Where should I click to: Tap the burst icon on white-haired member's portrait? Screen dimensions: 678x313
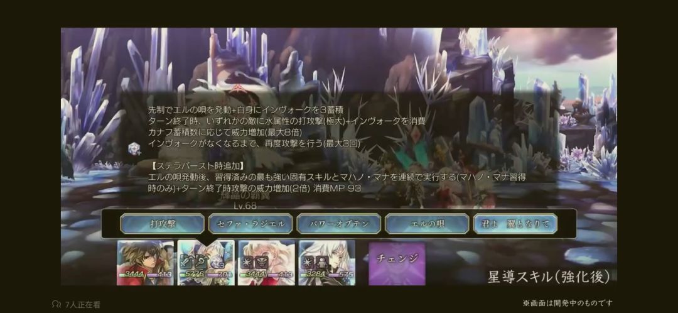click(308, 262)
